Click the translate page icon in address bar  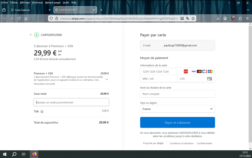point(187,18)
